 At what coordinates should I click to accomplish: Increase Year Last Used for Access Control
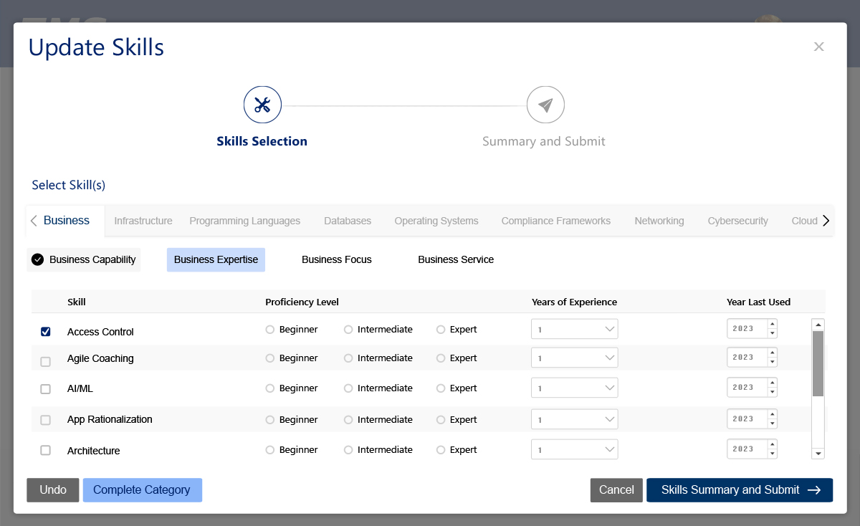pos(772,325)
